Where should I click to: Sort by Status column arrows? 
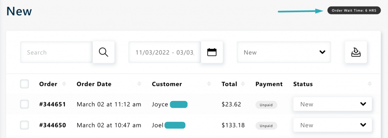(370, 84)
